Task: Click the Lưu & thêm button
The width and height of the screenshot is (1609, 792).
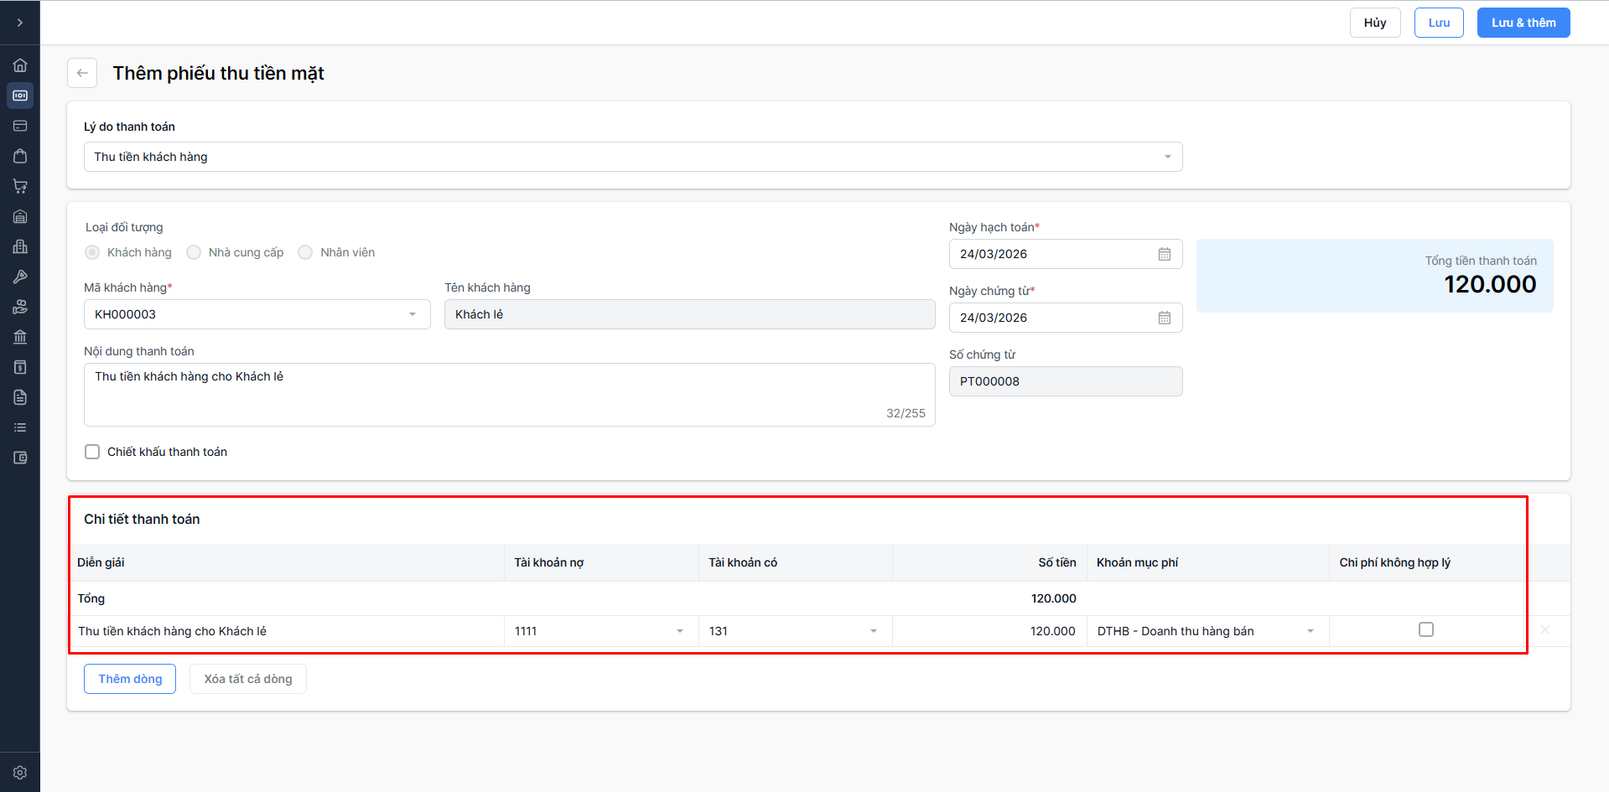Action: (x=1523, y=23)
